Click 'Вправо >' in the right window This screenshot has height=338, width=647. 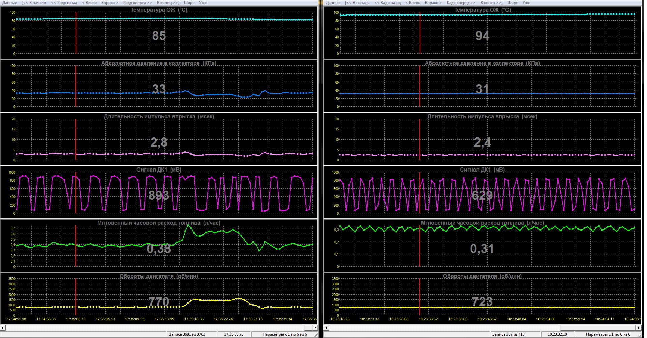tap(433, 3)
